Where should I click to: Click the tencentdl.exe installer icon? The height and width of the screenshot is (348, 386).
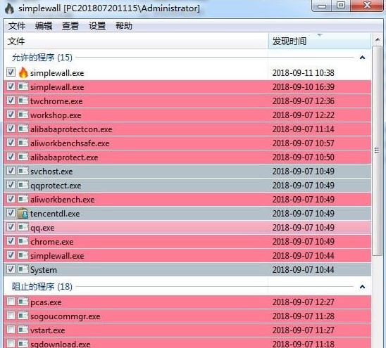click(23, 213)
